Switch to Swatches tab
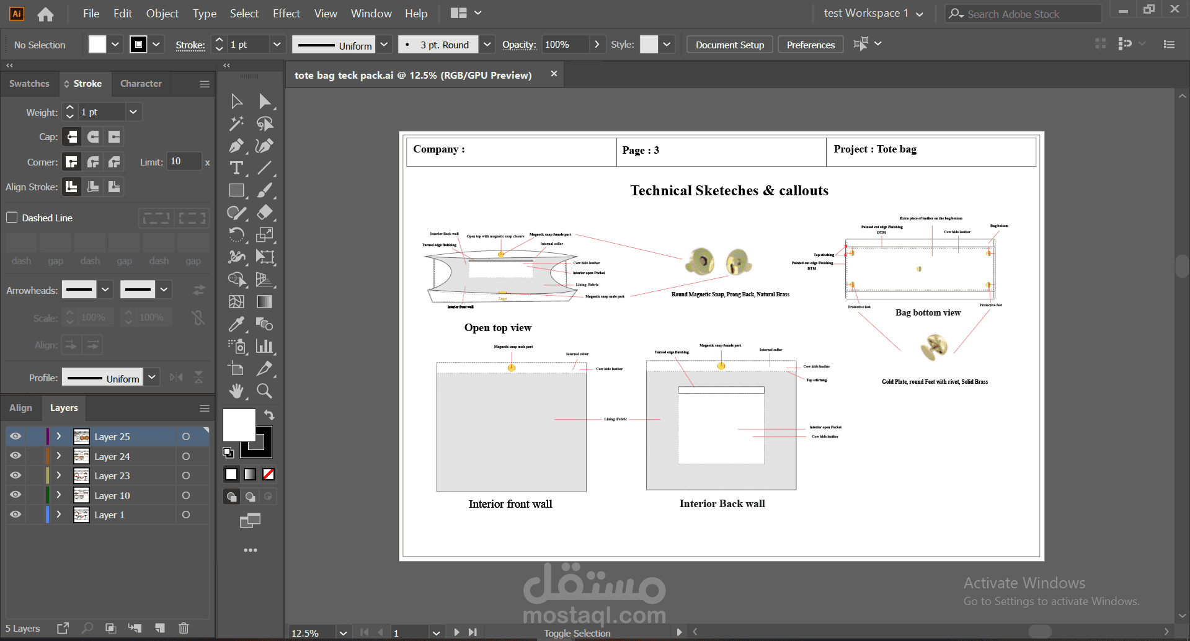This screenshot has width=1190, height=641. (x=29, y=84)
